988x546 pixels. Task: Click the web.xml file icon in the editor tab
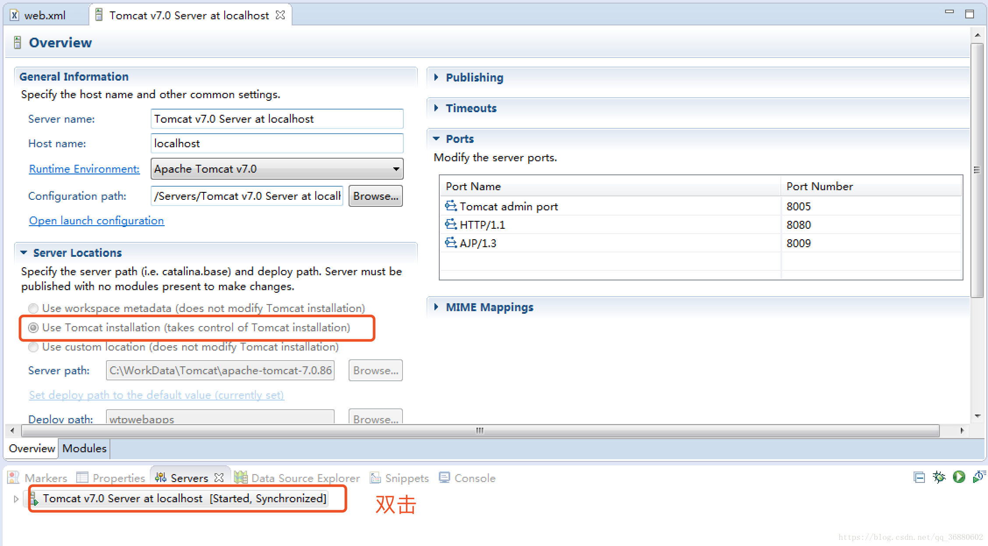pos(14,15)
